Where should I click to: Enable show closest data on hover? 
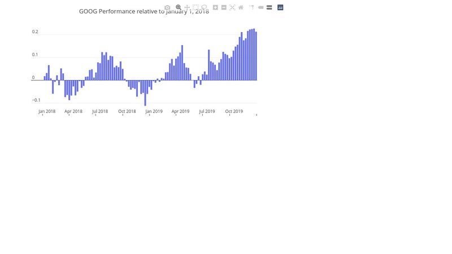(x=260, y=7)
